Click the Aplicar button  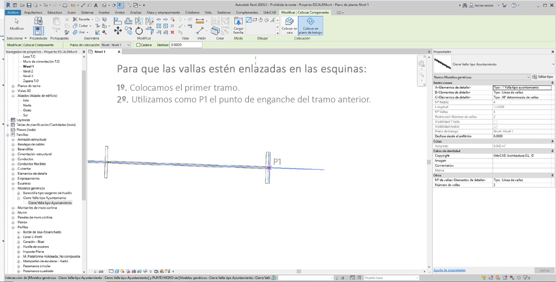click(x=544, y=270)
